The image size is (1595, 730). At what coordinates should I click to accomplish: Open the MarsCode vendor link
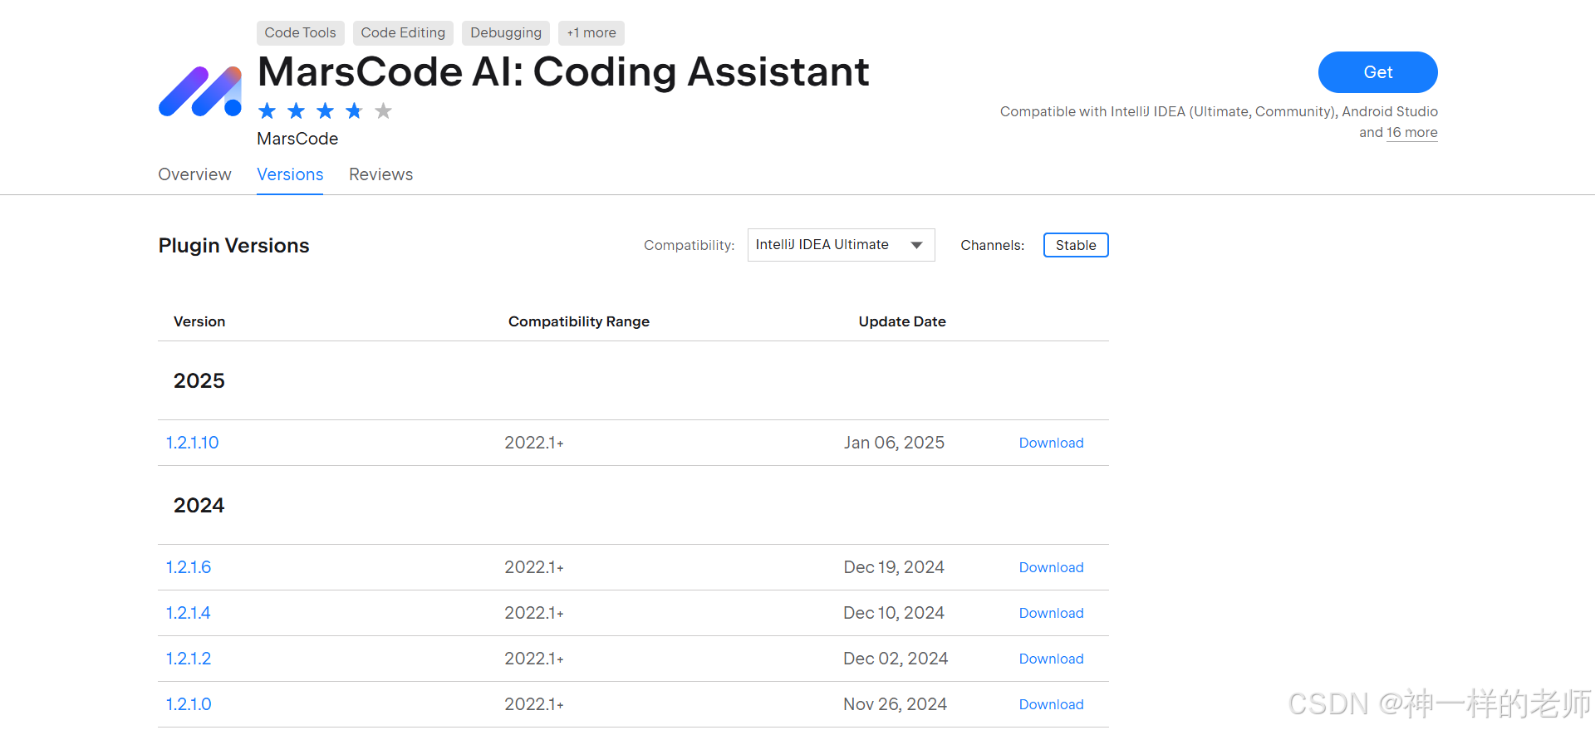(x=297, y=139)
